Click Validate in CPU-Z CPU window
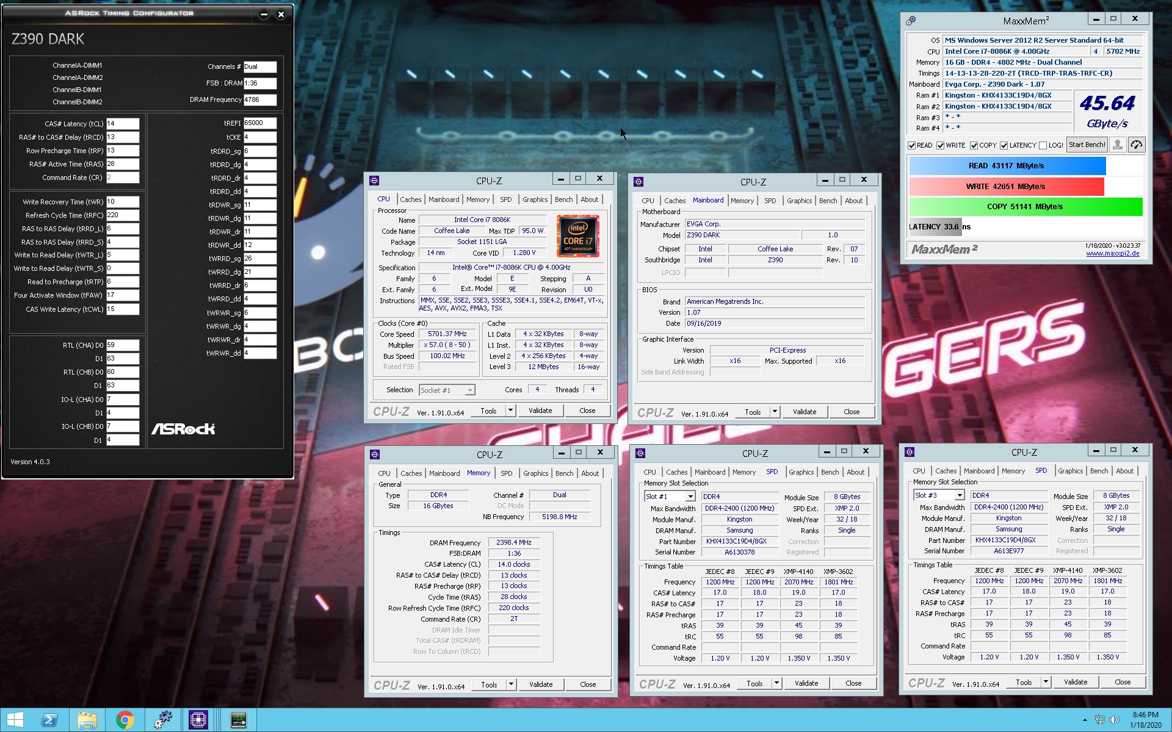Screen dimensions: 1172x732 click(540, 411)
